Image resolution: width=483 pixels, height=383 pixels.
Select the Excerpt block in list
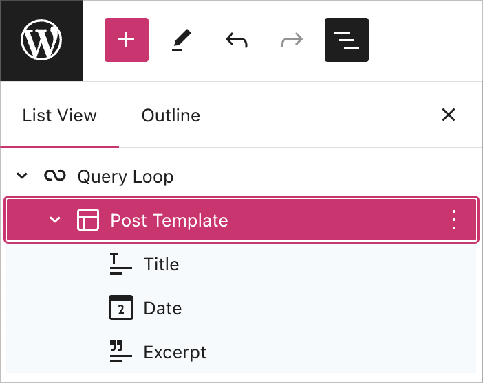coord(175,352)
